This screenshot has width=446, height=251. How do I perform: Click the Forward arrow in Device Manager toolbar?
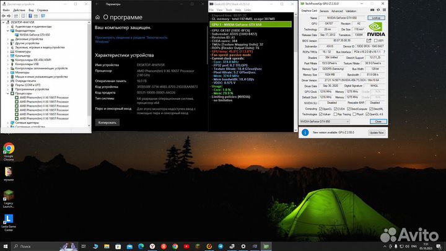pyautogui.click(x=9, y=16)
